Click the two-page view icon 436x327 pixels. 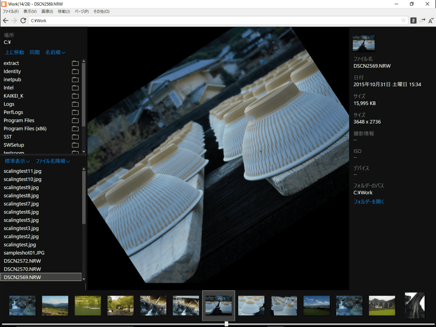pos(413,20)
